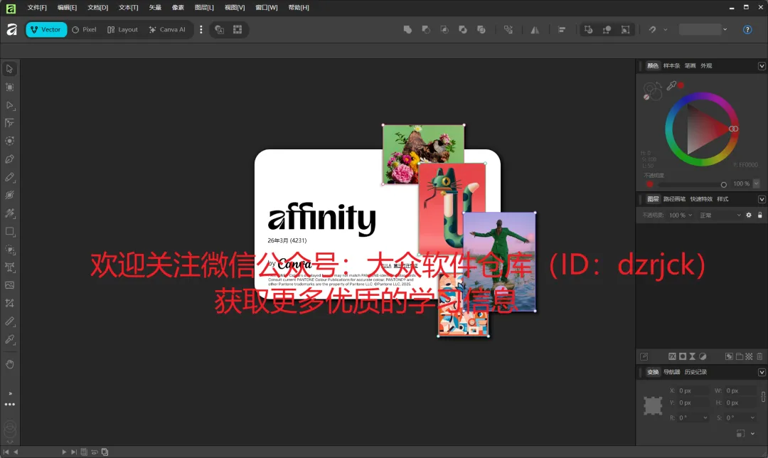This screenshot has height=458, width=768.
Task: Open the rotation R dropdown
Action: point(705,418)
